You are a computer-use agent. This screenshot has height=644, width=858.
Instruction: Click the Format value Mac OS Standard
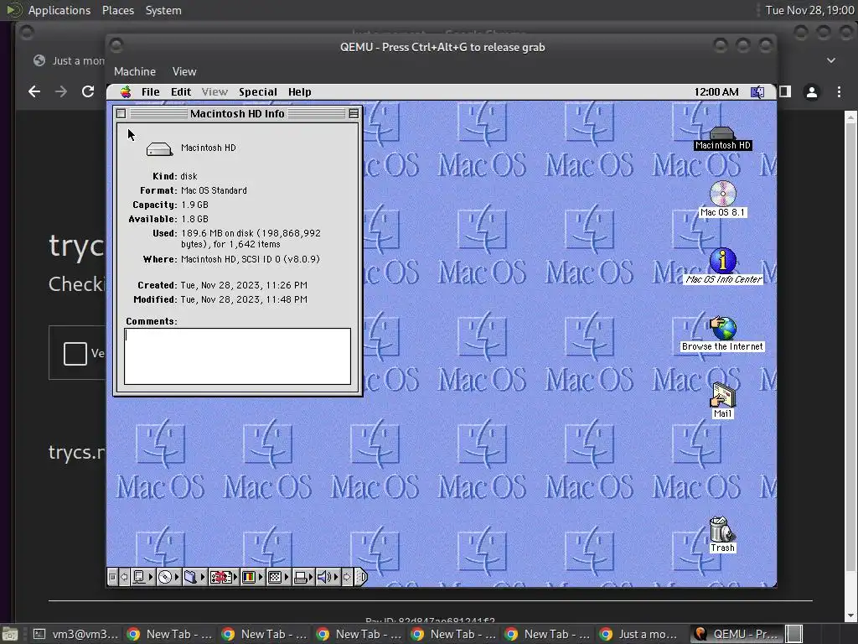(x=214, y=190)
